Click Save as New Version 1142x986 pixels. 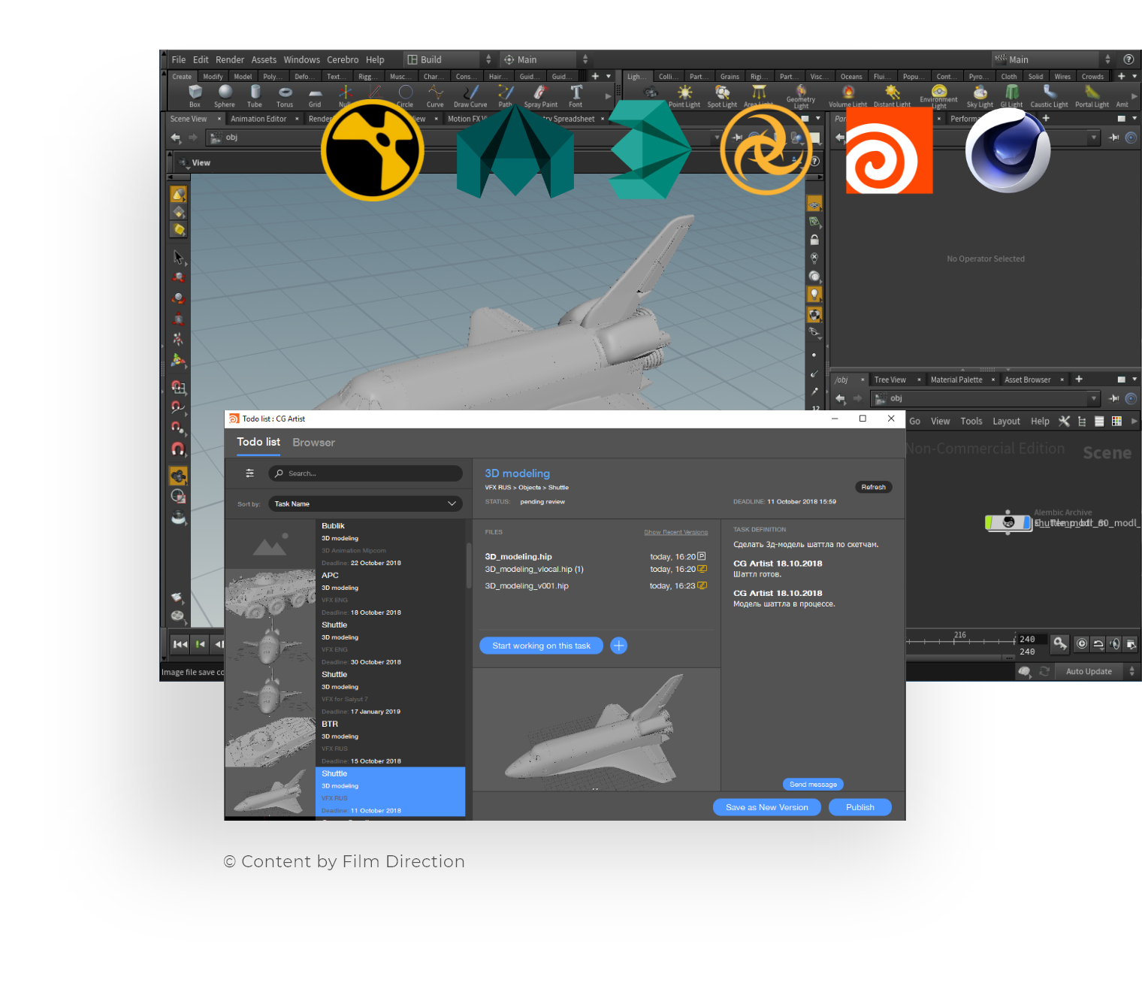click(767, 807)
